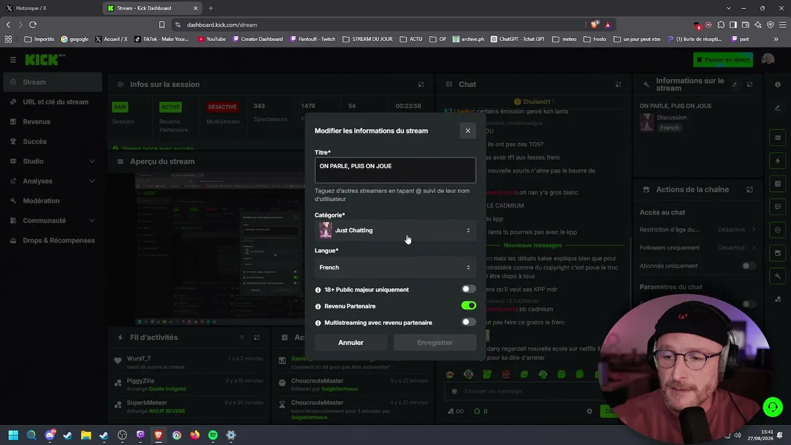Image resolution: width=791 pixels, height=445 pixels.
Task: Show info for Revenu Partenaire option
Action: coord(318,307)
